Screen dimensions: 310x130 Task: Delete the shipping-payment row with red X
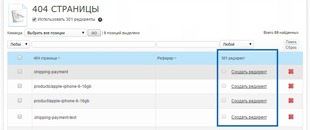pos(291,72)
